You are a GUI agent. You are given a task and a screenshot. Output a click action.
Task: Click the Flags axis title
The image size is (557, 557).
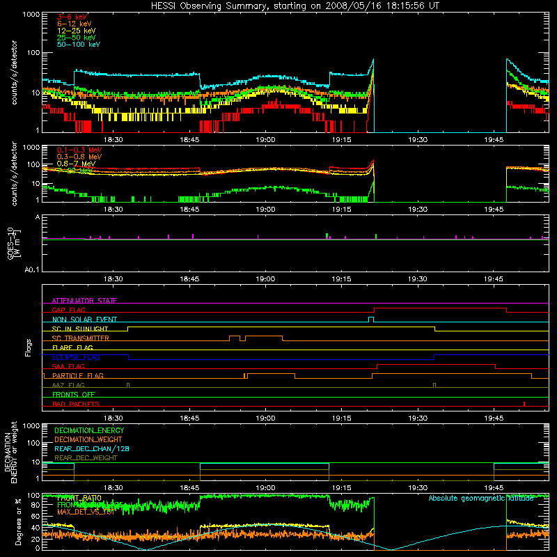click(x=29, y=347)
